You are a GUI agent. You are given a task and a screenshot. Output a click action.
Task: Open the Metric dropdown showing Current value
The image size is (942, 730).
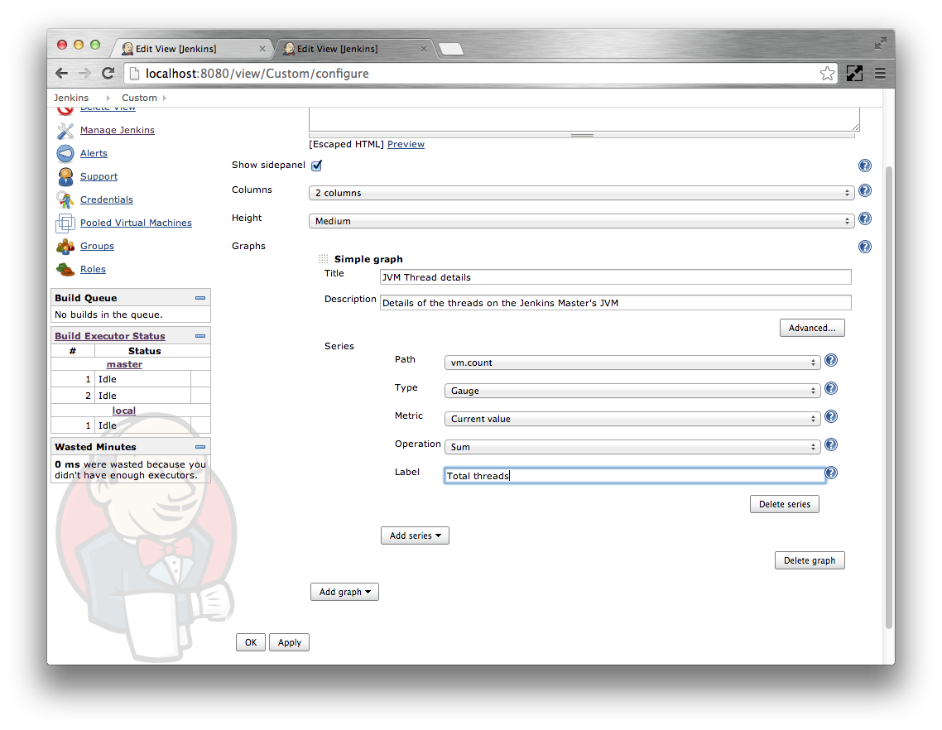[x=632, y=419]
